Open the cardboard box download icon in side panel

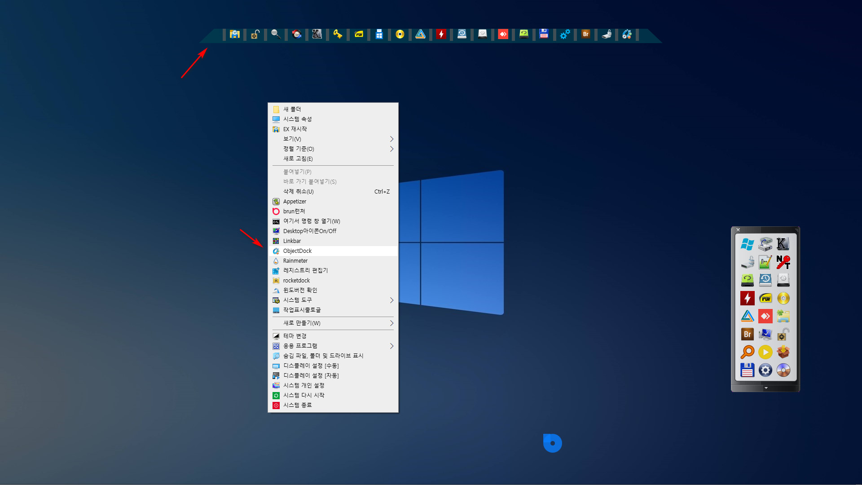[x=783, y=352]
